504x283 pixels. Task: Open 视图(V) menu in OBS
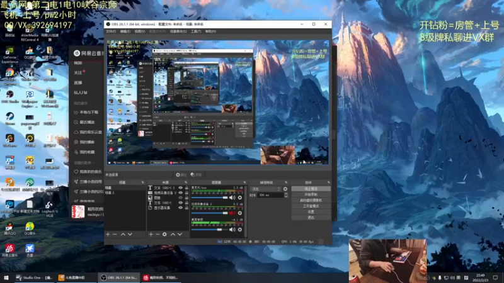(x=140, y=31)
